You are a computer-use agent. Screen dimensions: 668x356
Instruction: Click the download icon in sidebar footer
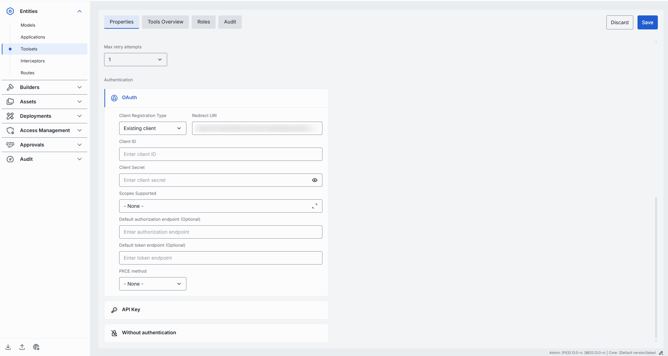[x=8, y=347]
